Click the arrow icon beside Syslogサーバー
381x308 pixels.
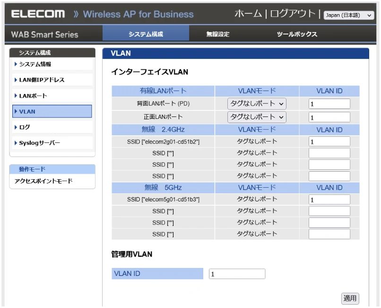click(x=16, y=143)
